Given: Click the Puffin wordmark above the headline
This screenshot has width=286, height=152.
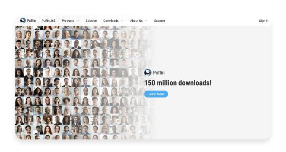Looking at the screenshot, I should click(x=159, y=73).
